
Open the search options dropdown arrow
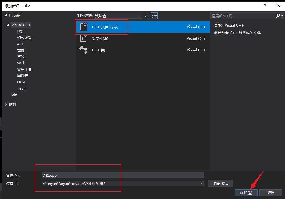coord(282,16)
